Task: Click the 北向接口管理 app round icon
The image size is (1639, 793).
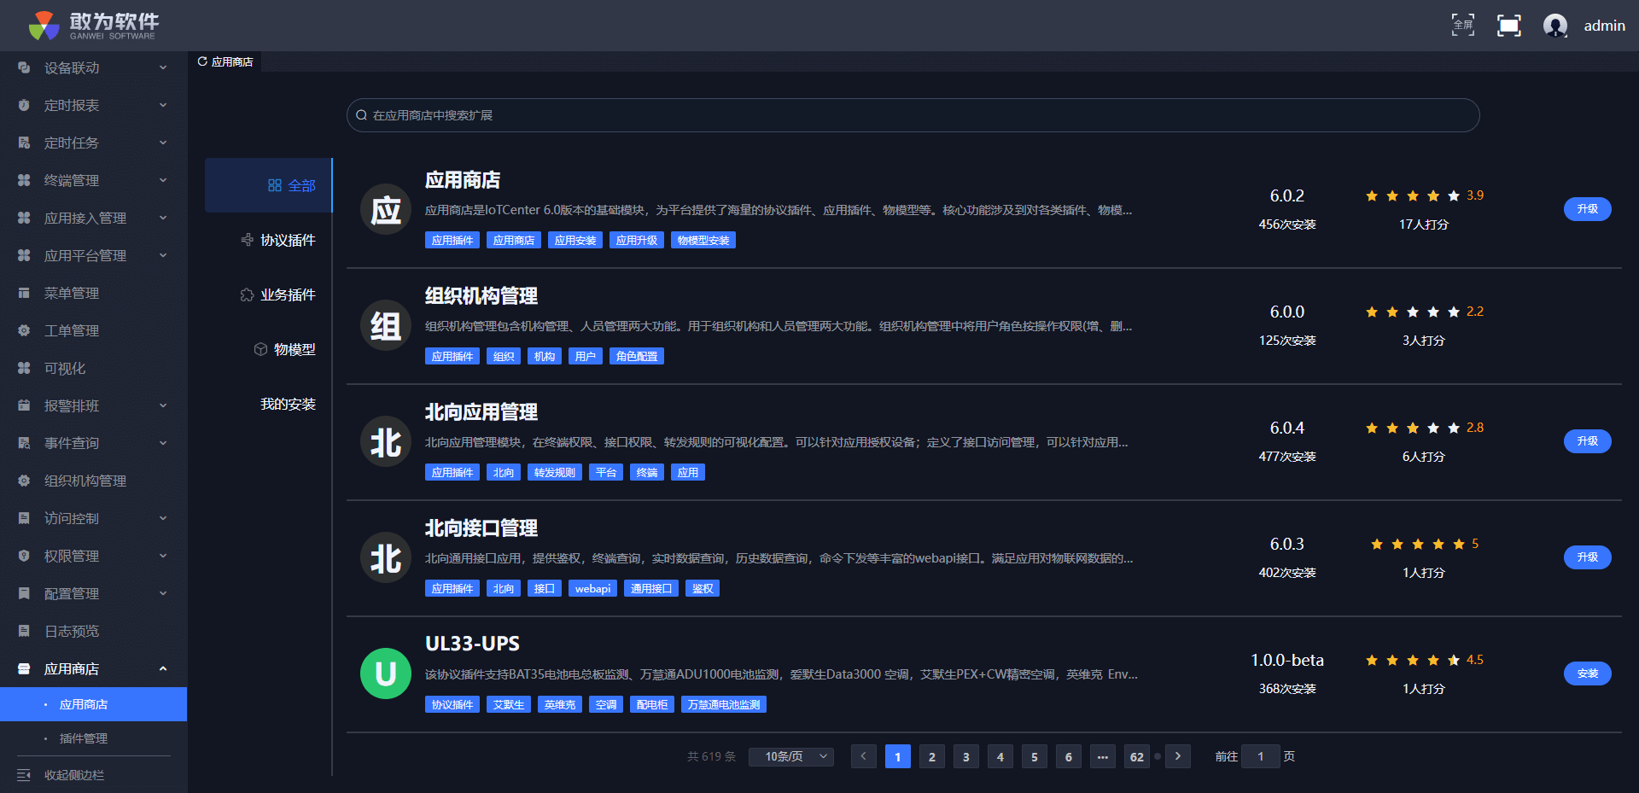Action: click(386, 557)
